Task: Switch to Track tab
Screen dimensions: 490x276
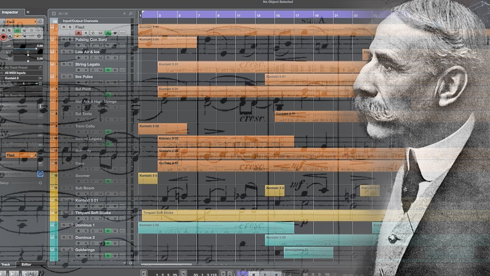Action: tap(6, 264)
